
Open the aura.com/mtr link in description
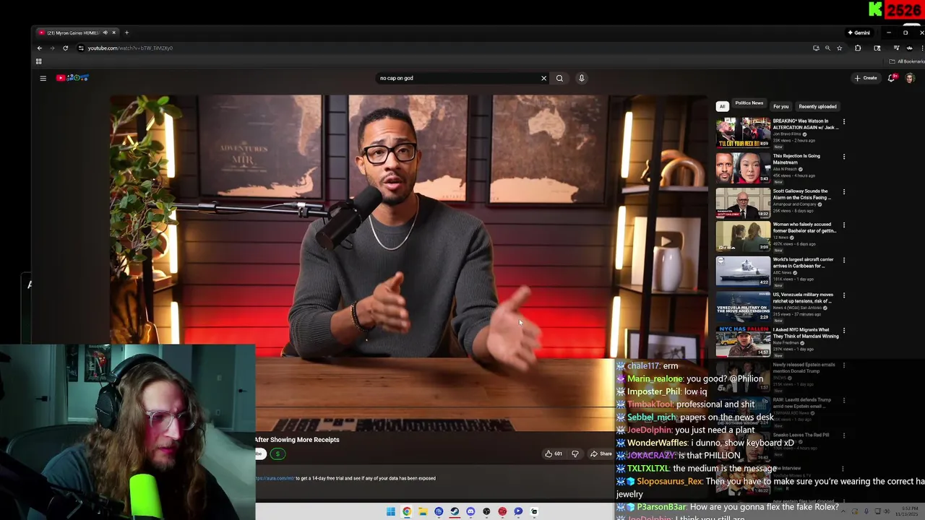pyautogui.click(x=275, y=478)
